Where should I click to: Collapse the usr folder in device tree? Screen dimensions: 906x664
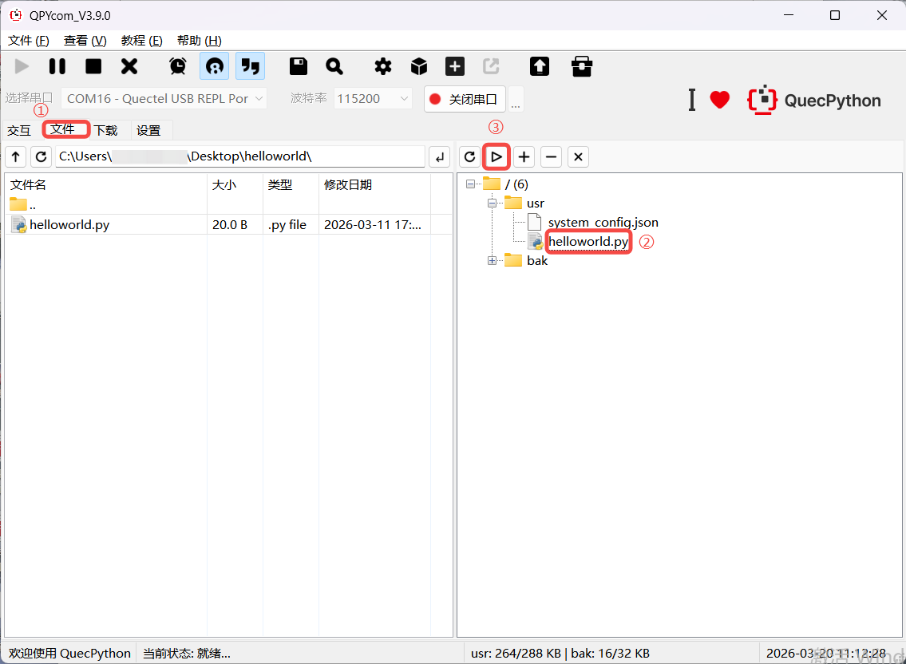(492, 204)
